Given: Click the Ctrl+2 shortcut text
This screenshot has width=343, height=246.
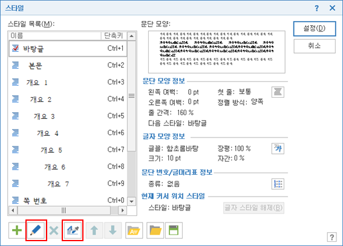Looking at the screenshot, I should coord(116,65).
